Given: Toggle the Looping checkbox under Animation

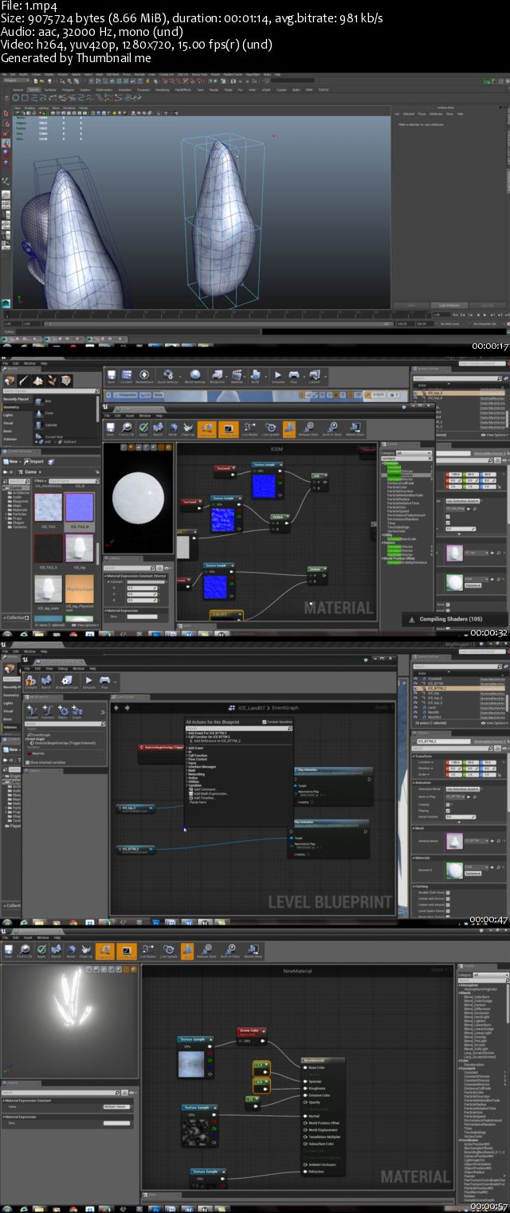Looking at the screenshot, I should tap(448, 804).
